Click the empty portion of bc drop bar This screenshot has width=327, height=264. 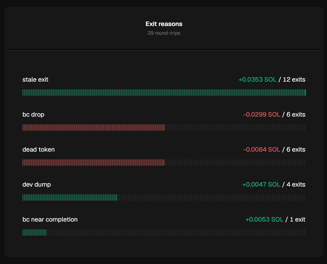235,127
